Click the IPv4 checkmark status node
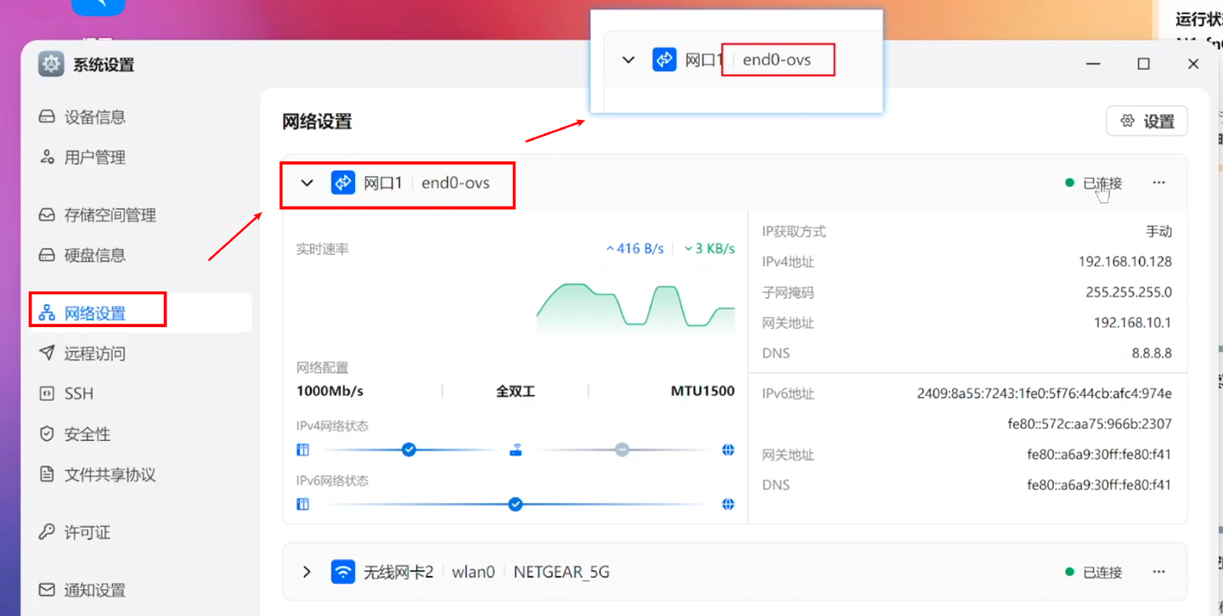Viewport: 1223px width, 616px height. point(409,449)
